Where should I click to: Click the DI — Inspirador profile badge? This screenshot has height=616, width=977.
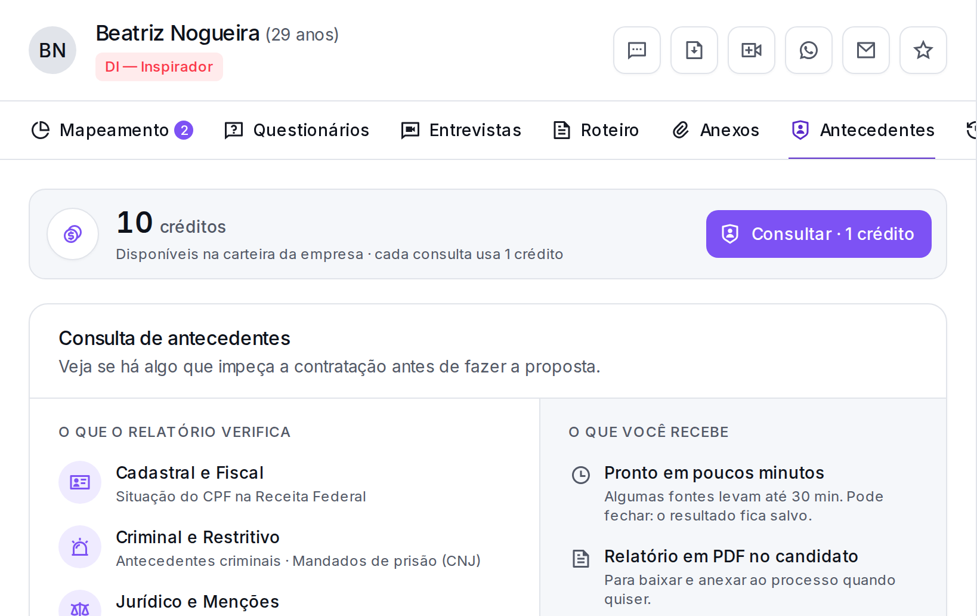coord(159,67)
